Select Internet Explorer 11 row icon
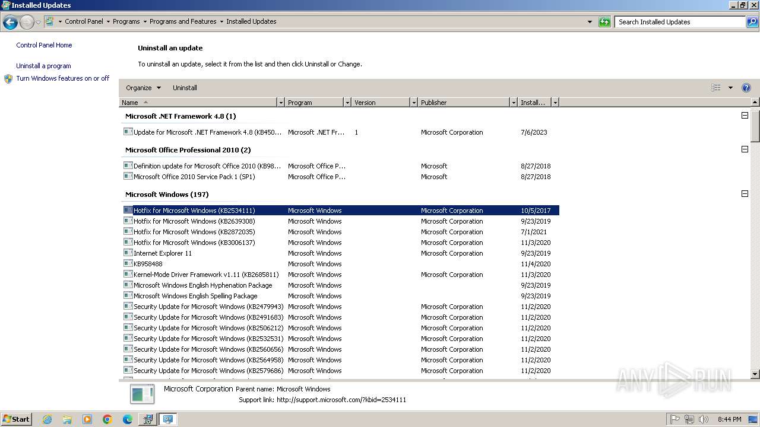The width and height of the screenshot is (760, 427). [128, 253]
